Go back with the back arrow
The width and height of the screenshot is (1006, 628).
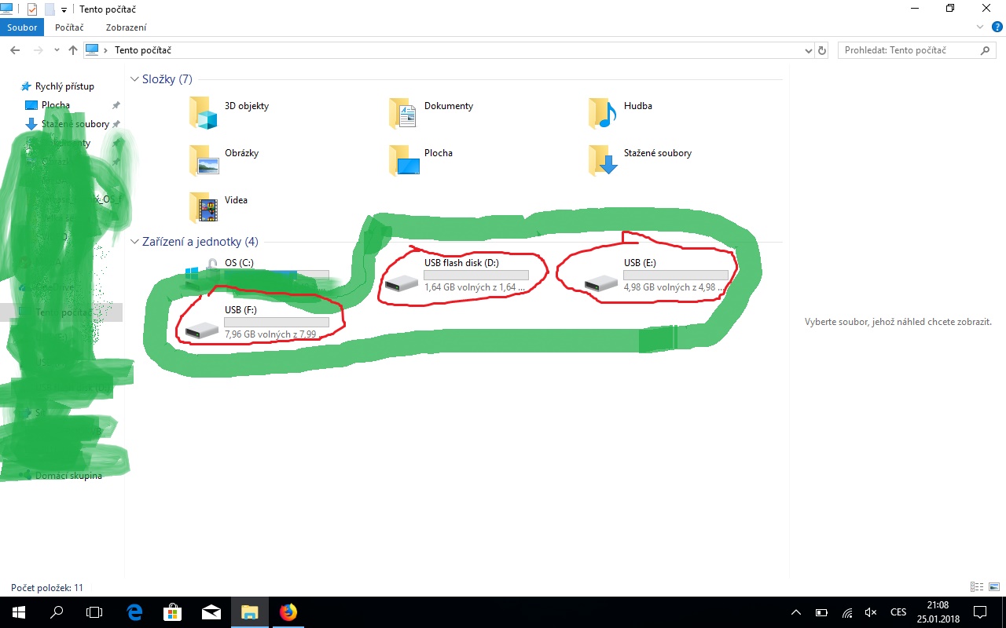click(13, 50)
